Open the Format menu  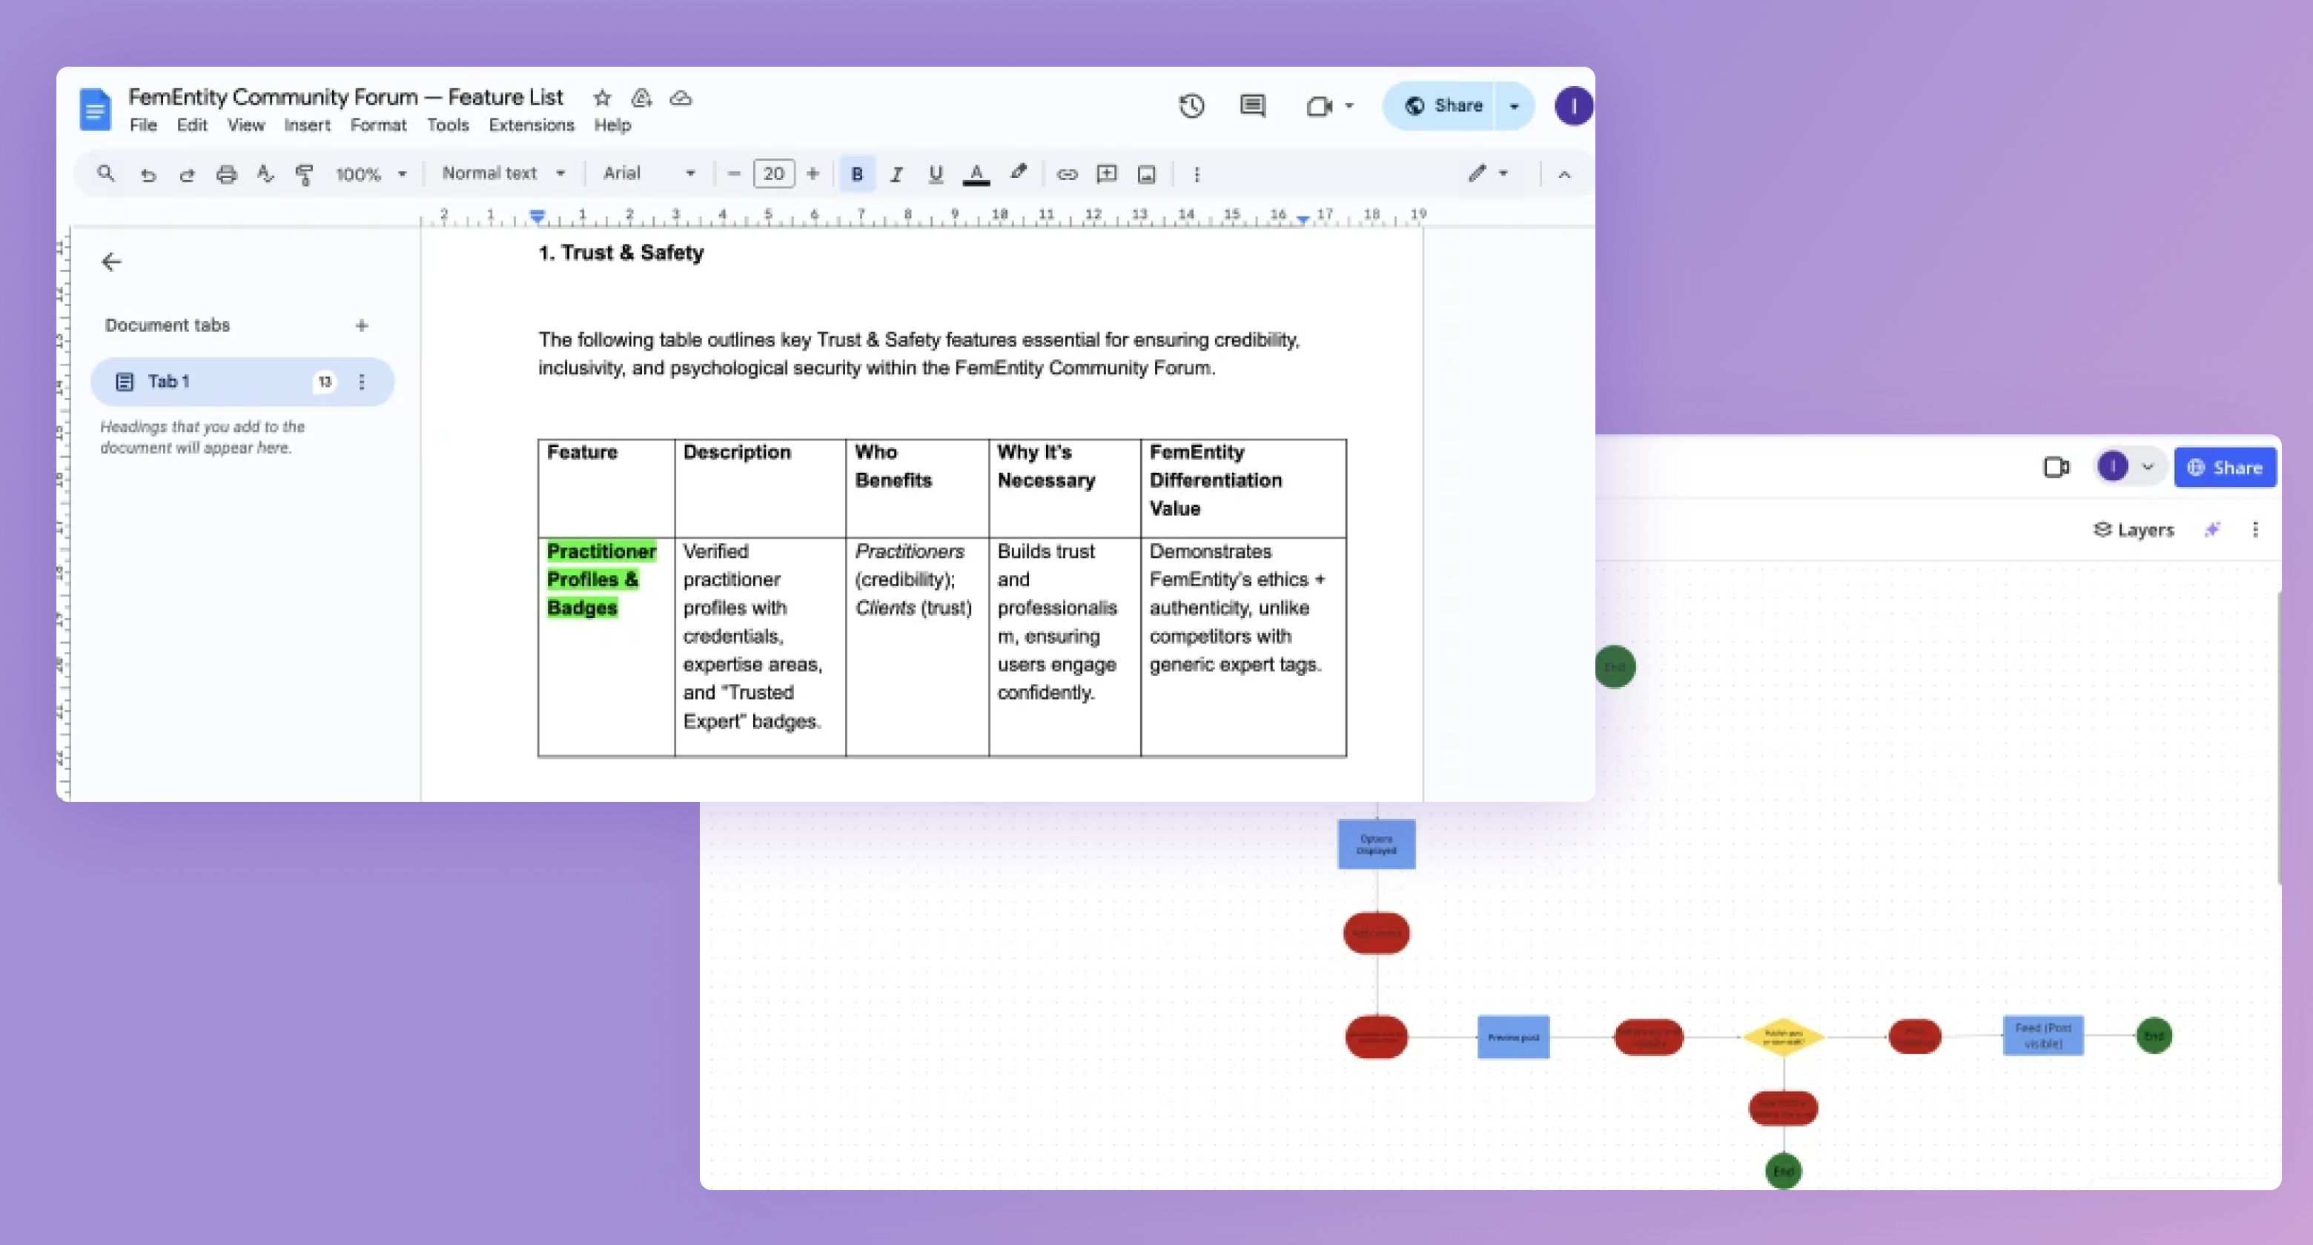click(378, 126)
